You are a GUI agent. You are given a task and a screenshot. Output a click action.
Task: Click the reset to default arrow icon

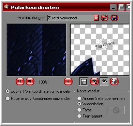104,18
